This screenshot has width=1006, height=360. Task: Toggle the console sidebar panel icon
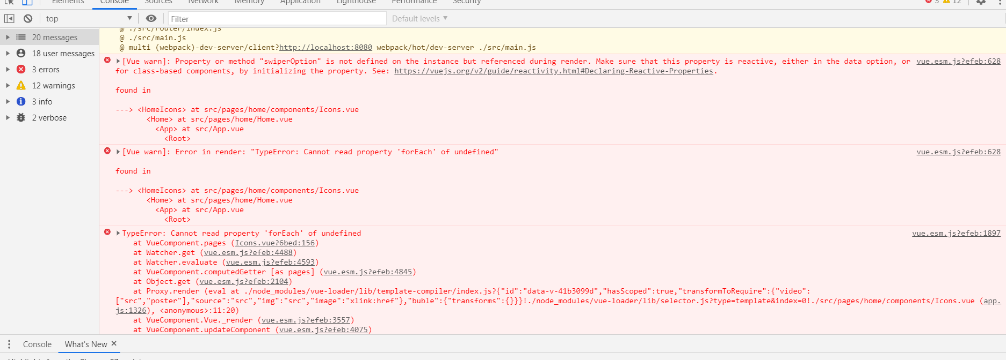click(x=9, y=19)
